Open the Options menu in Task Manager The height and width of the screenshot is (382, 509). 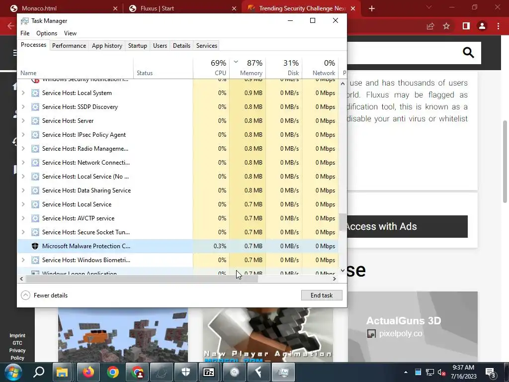click(x=47, y=33)
